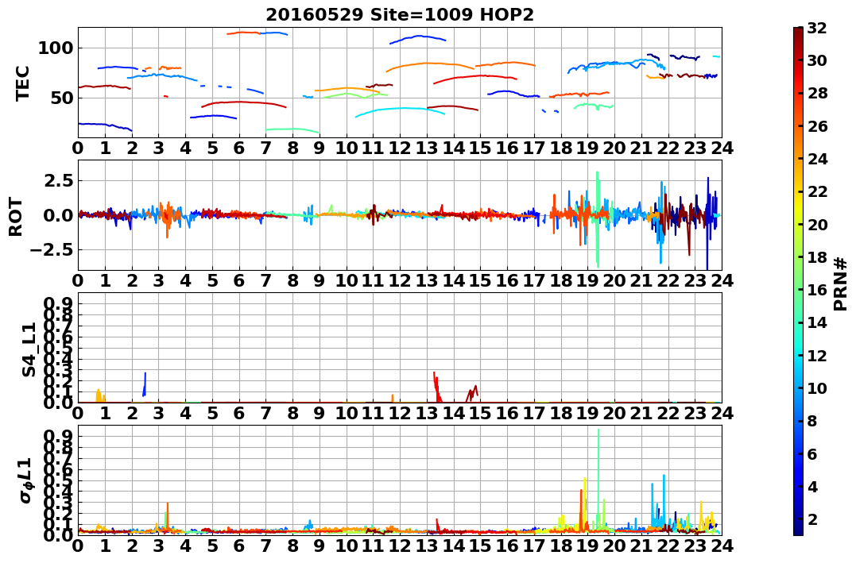The height and width of the screenshot is (563, 856).
Task: Click the '0.0' tick on the ROT y-axis
Action: [x=58, y=215]
